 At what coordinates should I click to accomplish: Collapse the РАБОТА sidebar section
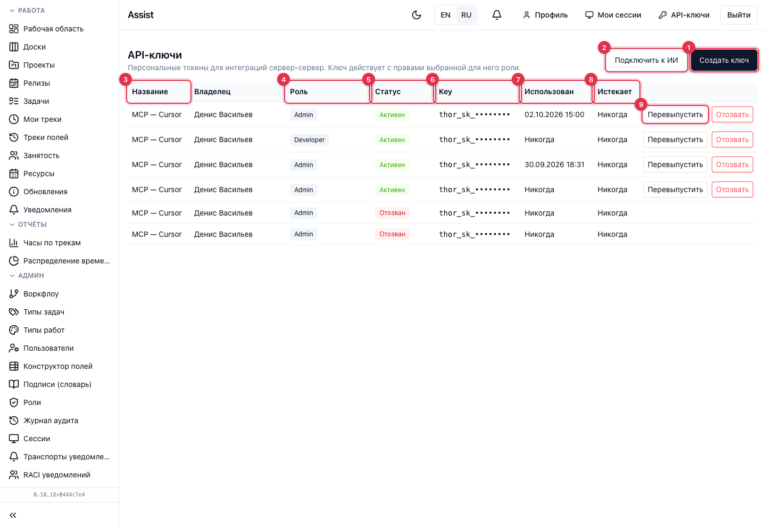27,11
